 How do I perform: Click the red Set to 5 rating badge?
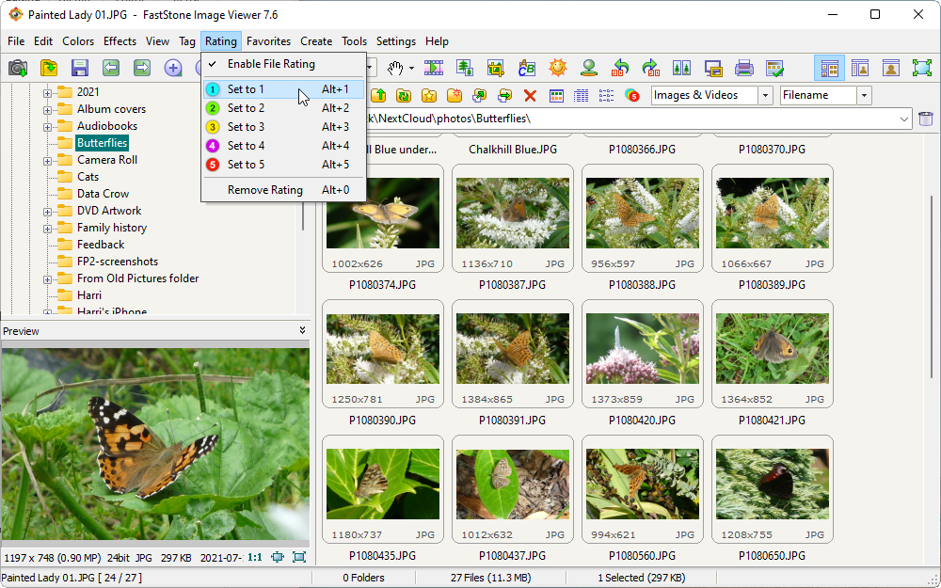tap(213, 164)
